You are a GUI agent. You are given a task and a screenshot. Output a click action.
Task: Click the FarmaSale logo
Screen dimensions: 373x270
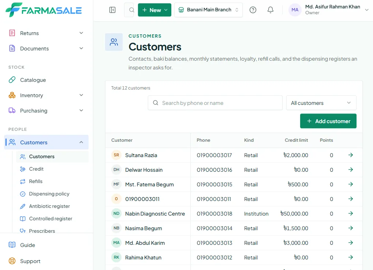pyautogui.click(x=44, y=10)
